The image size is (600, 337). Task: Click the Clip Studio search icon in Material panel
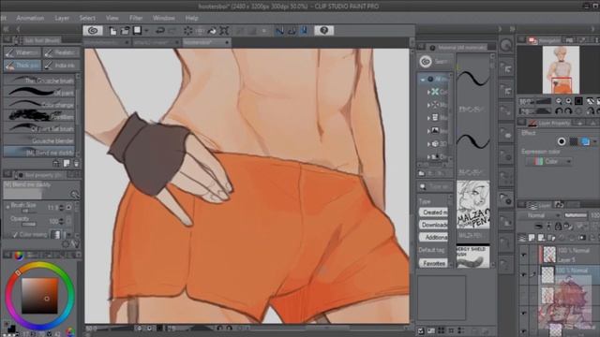[425, 62]
